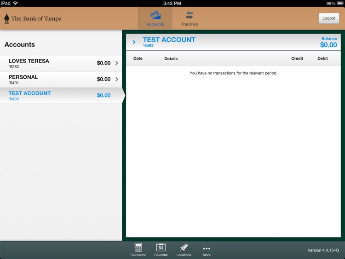345x259 pixels.
Task: Click the Debit column header
Action: click(x=322, y=58)
